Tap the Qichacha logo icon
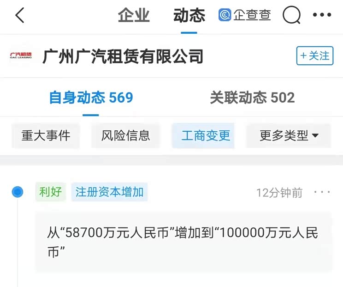The width and height of the screenshot is (343, 287). [x=225, y=15]
